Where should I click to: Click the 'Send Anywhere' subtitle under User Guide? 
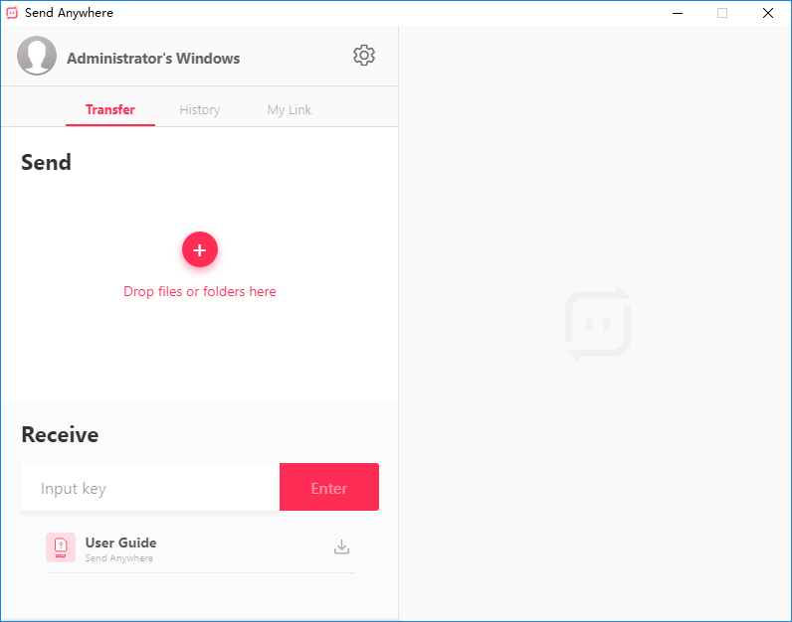[119, 558]
